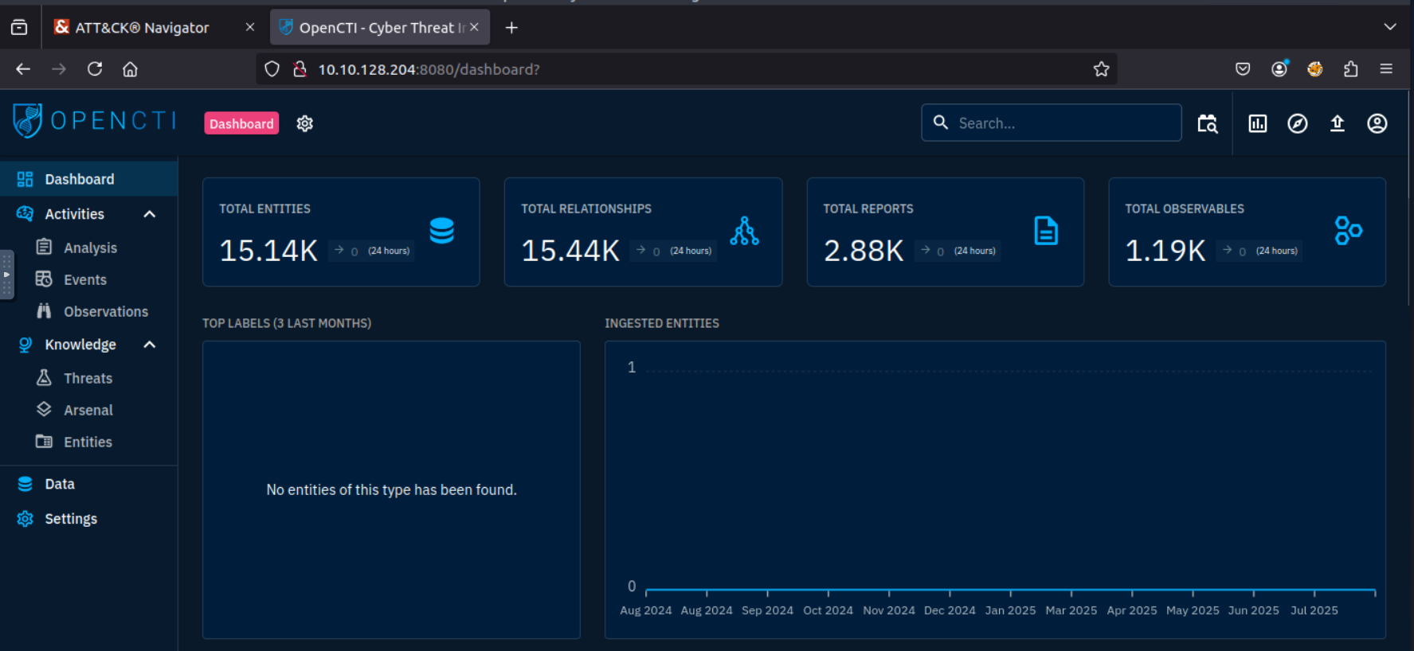Click the Data database icon in sidebar
This screenshot has width=1414, height=651.
[x=25, y=484]
